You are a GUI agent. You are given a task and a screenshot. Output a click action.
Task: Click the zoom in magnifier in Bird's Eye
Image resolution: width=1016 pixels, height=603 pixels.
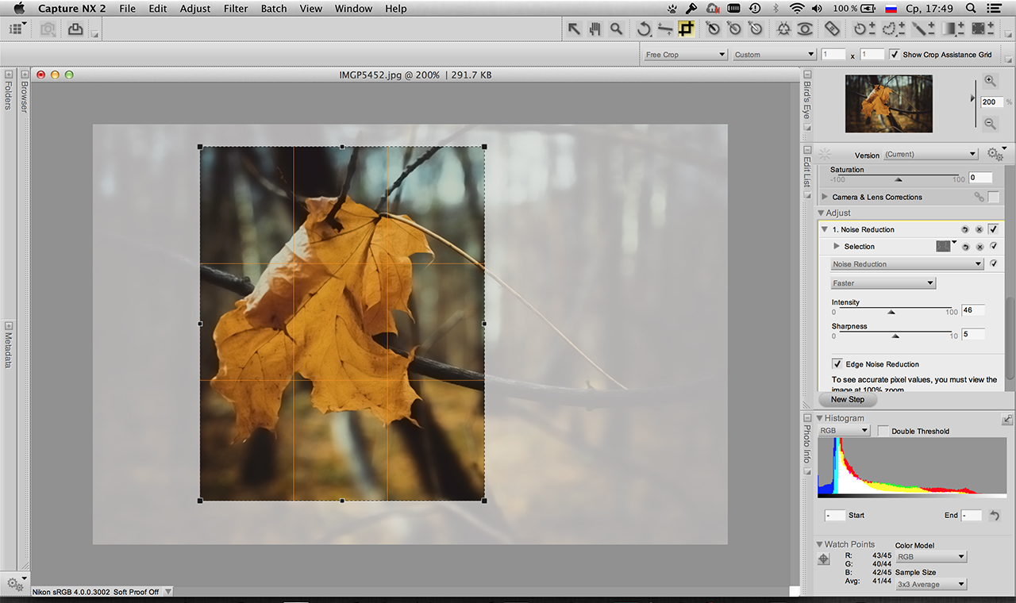pos(990,81)
